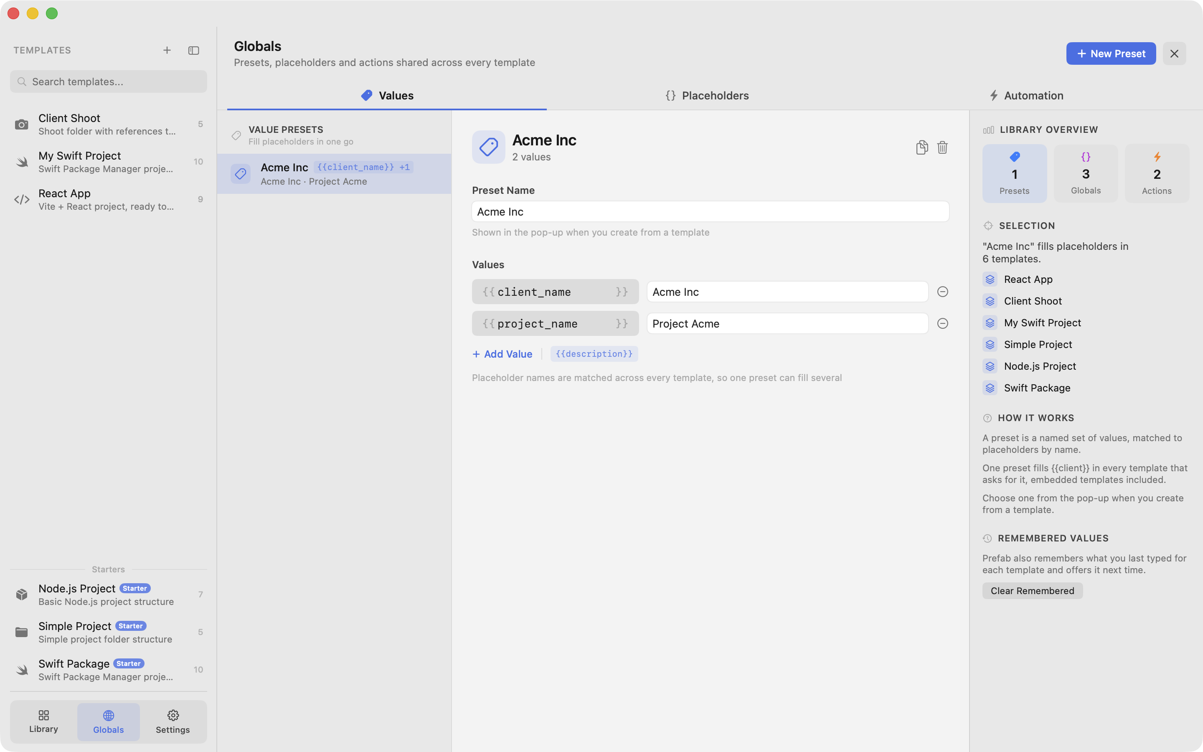This screenshot has width=1203, height=752.
Task: Switch to the Placeholders tab
Action: click(x=707, y=96)
